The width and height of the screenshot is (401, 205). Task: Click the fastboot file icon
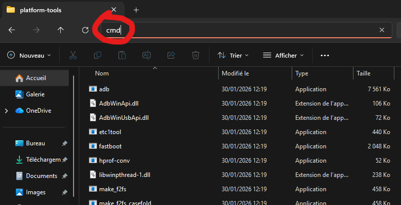tap(92, 146)
